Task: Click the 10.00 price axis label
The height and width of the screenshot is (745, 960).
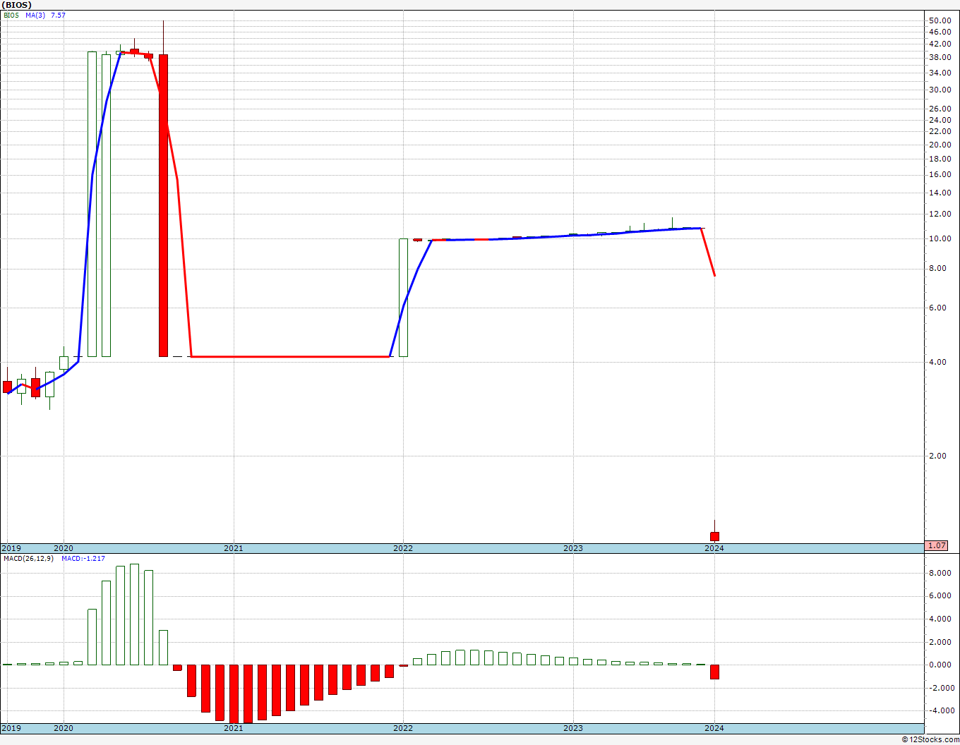Action: click(x=940, y=238)
